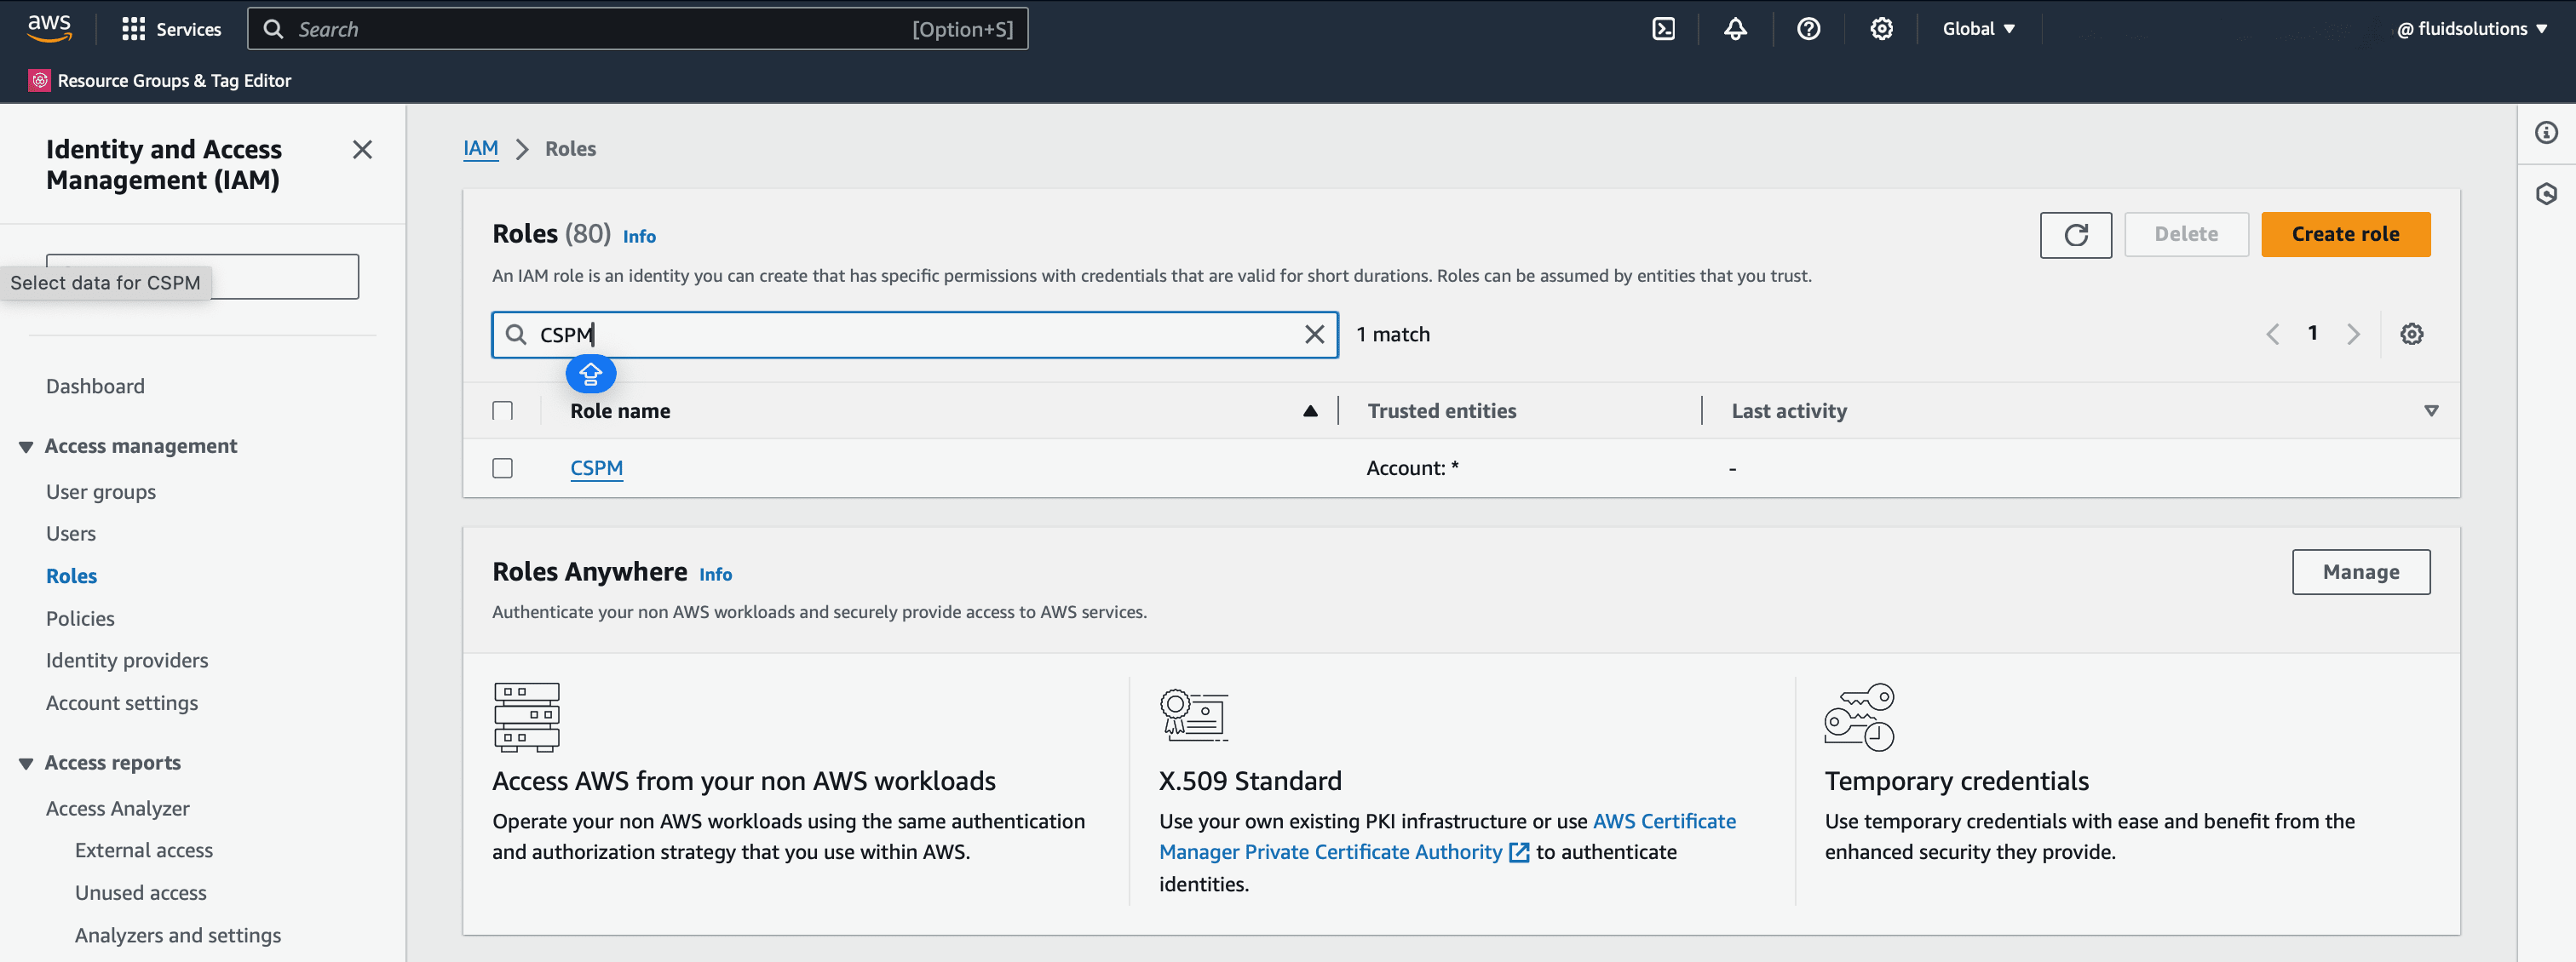Open the console settings gear in top bar
2576x962 pixels.
point(1881,29)
